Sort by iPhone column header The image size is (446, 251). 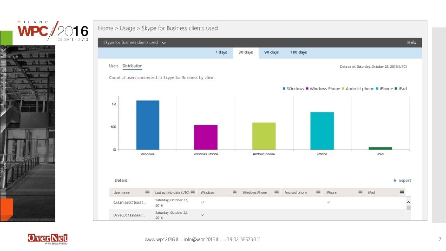tap(331, 192)
